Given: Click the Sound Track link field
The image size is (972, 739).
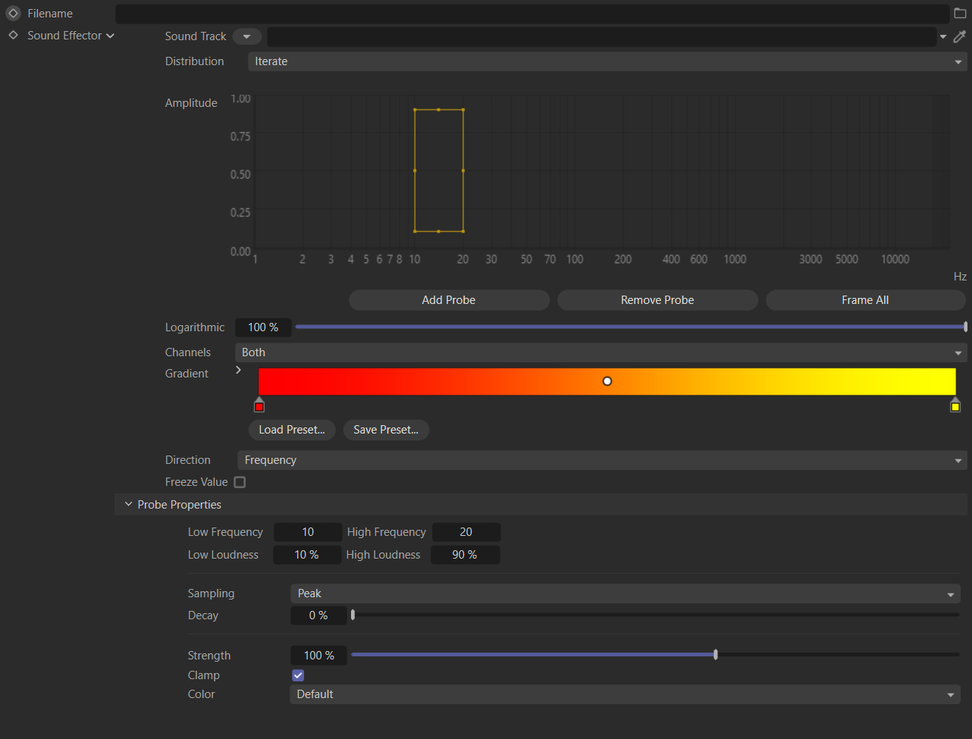Looking at the screenshot, I should coord(602,36).
